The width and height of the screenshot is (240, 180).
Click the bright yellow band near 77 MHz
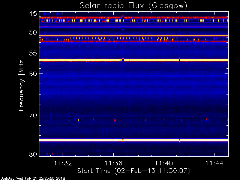coord(134,140)
